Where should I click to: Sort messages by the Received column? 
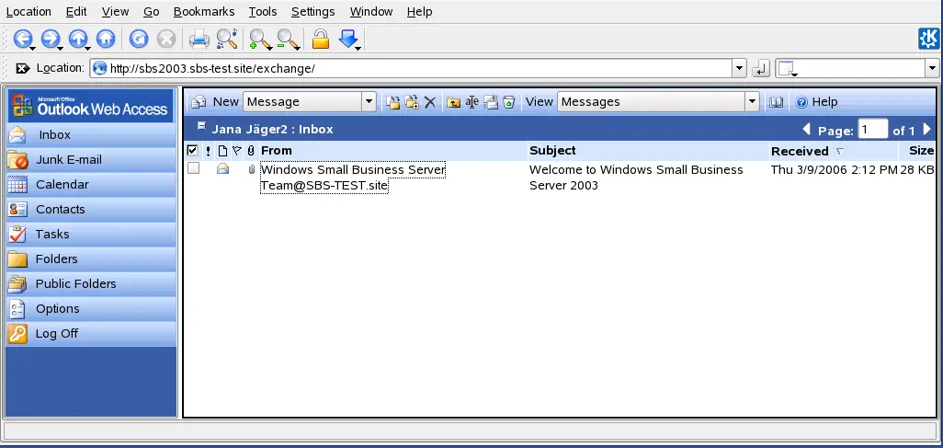coord(799,151)
